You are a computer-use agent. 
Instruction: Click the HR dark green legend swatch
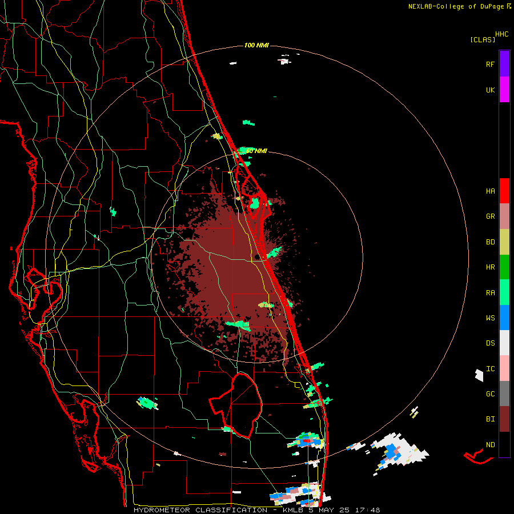tap(504, 267)
